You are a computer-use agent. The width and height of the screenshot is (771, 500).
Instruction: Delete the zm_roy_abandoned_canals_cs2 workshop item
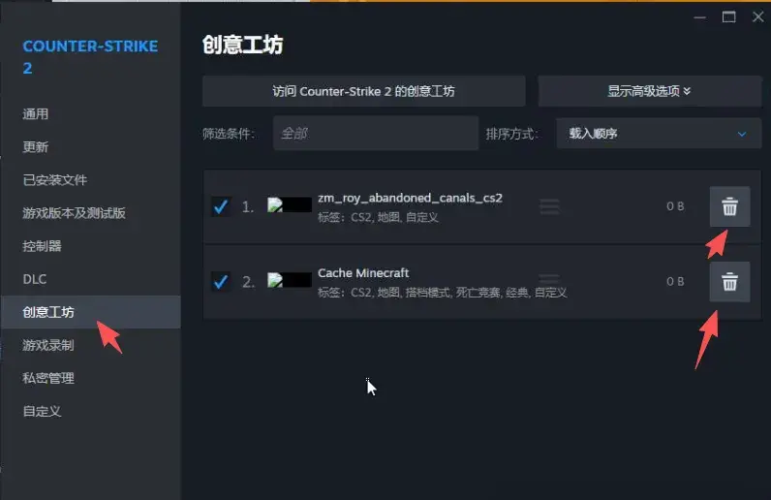tap(729, 206)
